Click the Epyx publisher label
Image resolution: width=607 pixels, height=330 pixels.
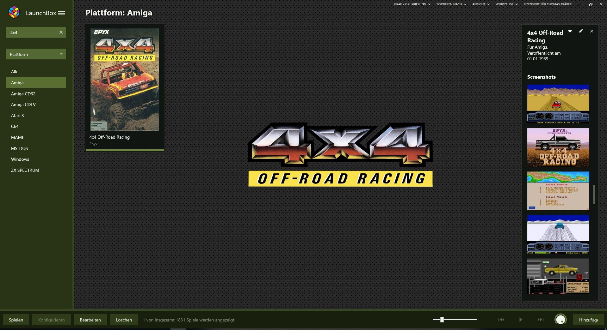pyautogui.click(x=93, y=144)
